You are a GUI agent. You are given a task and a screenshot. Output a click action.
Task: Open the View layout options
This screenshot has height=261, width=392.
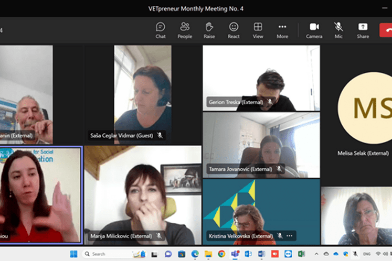point(258,30)
